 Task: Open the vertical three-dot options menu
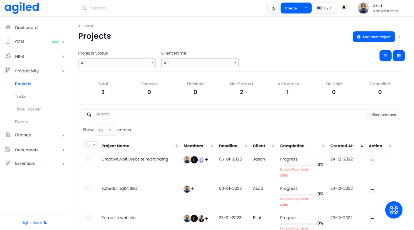[400, 37]
